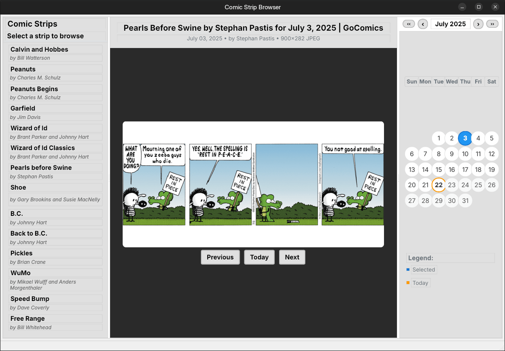Advance to next month in calendar
This screenshot has width=505, height=351.
click(x=478, y=24)
